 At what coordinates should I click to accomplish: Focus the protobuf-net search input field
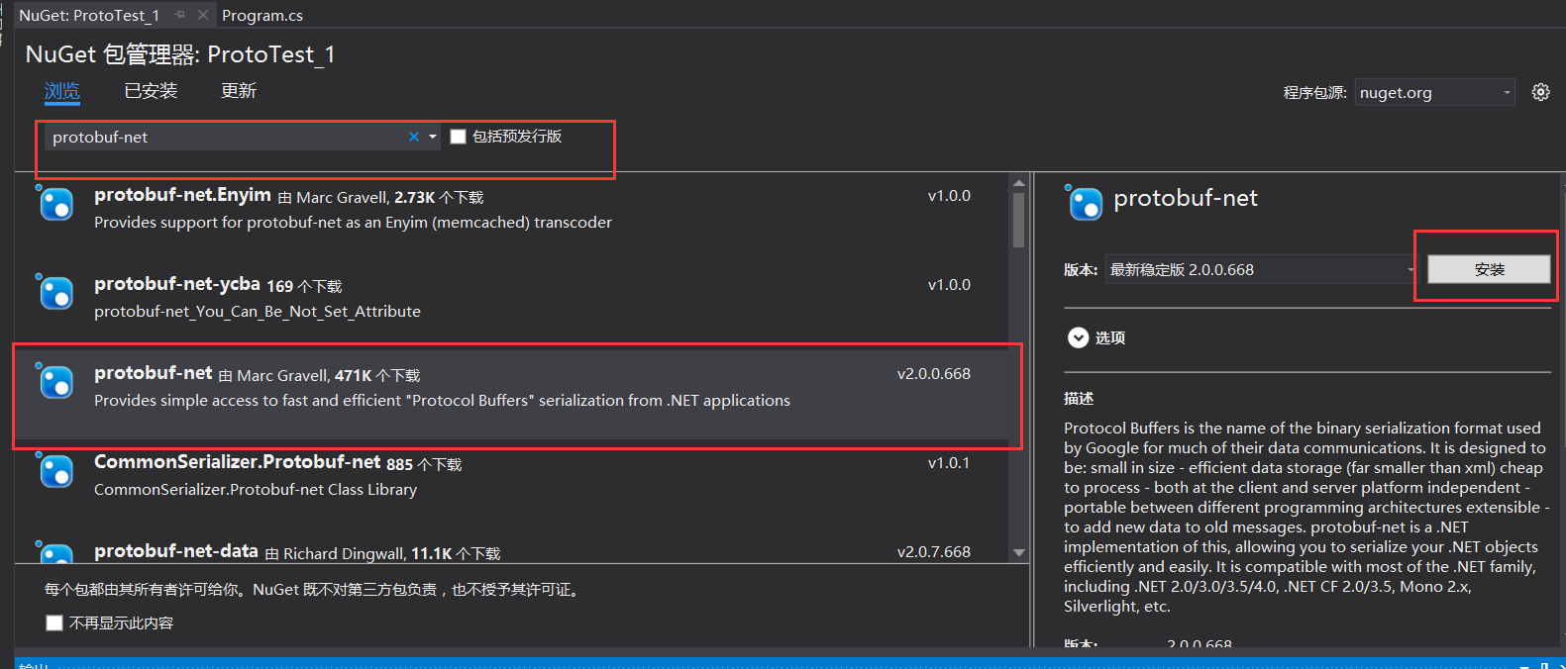tap(226, 137)
